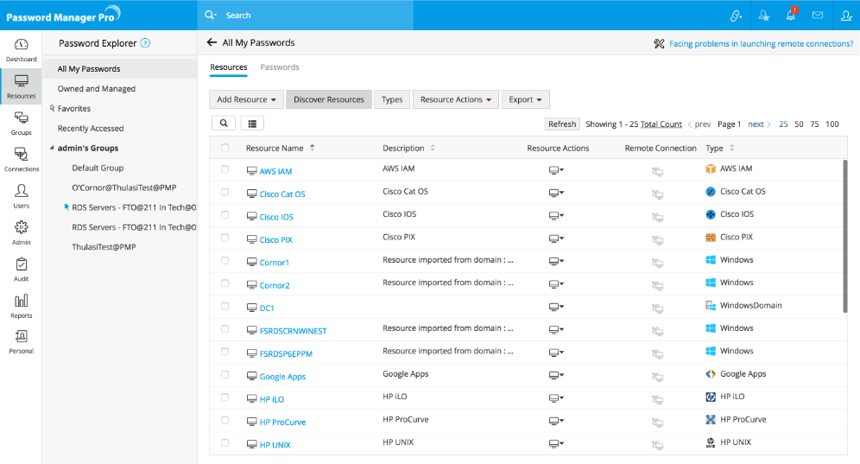Click the magnifier search button above table

tap(223, 124)
